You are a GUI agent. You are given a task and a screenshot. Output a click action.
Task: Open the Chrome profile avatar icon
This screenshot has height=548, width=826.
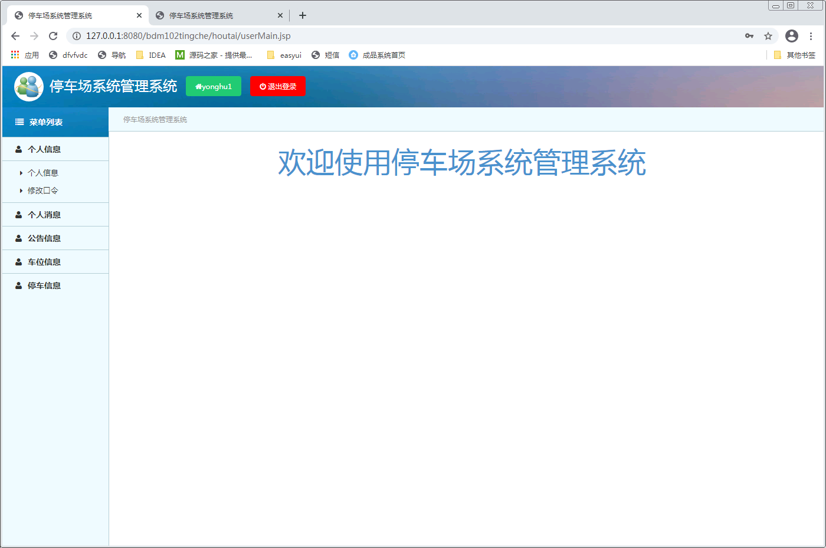792,36
